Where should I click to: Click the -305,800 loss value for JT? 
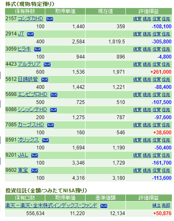pos(162,42)
